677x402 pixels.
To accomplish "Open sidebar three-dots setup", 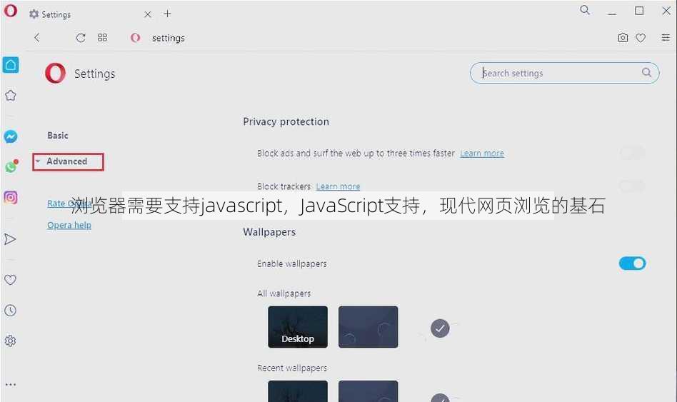I will click(11, 384).
